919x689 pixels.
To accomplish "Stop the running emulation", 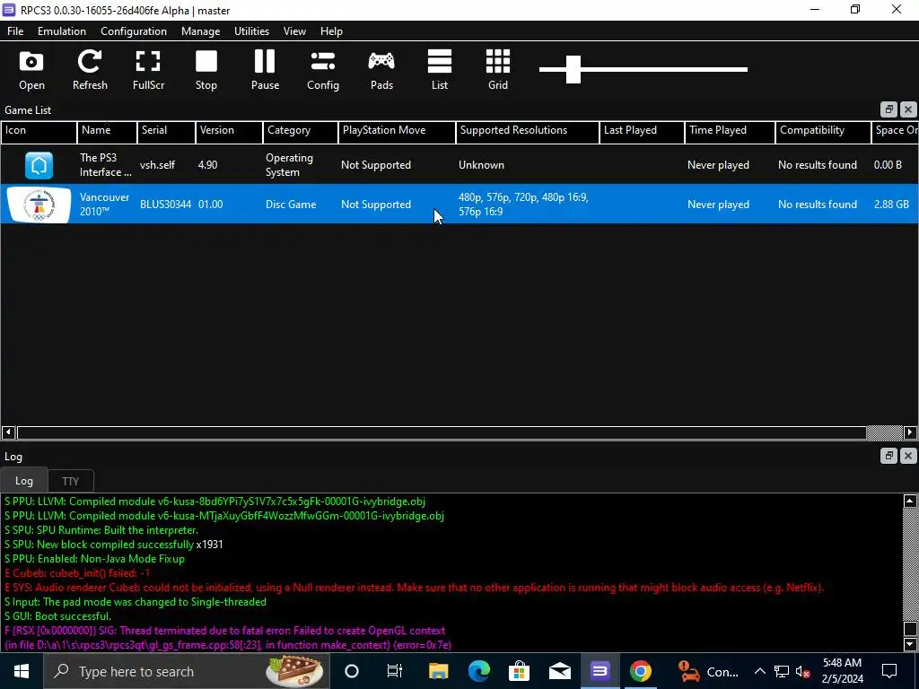I will (206, 70).
